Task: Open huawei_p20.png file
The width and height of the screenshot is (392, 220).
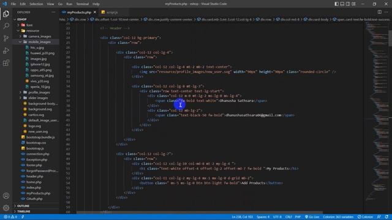Action: tap(42, 53)
